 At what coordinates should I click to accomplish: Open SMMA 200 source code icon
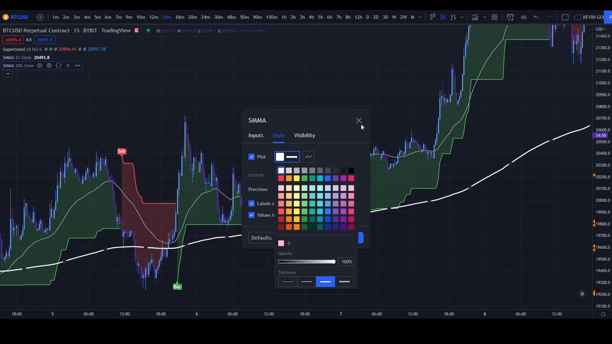[x=58, y=65]
